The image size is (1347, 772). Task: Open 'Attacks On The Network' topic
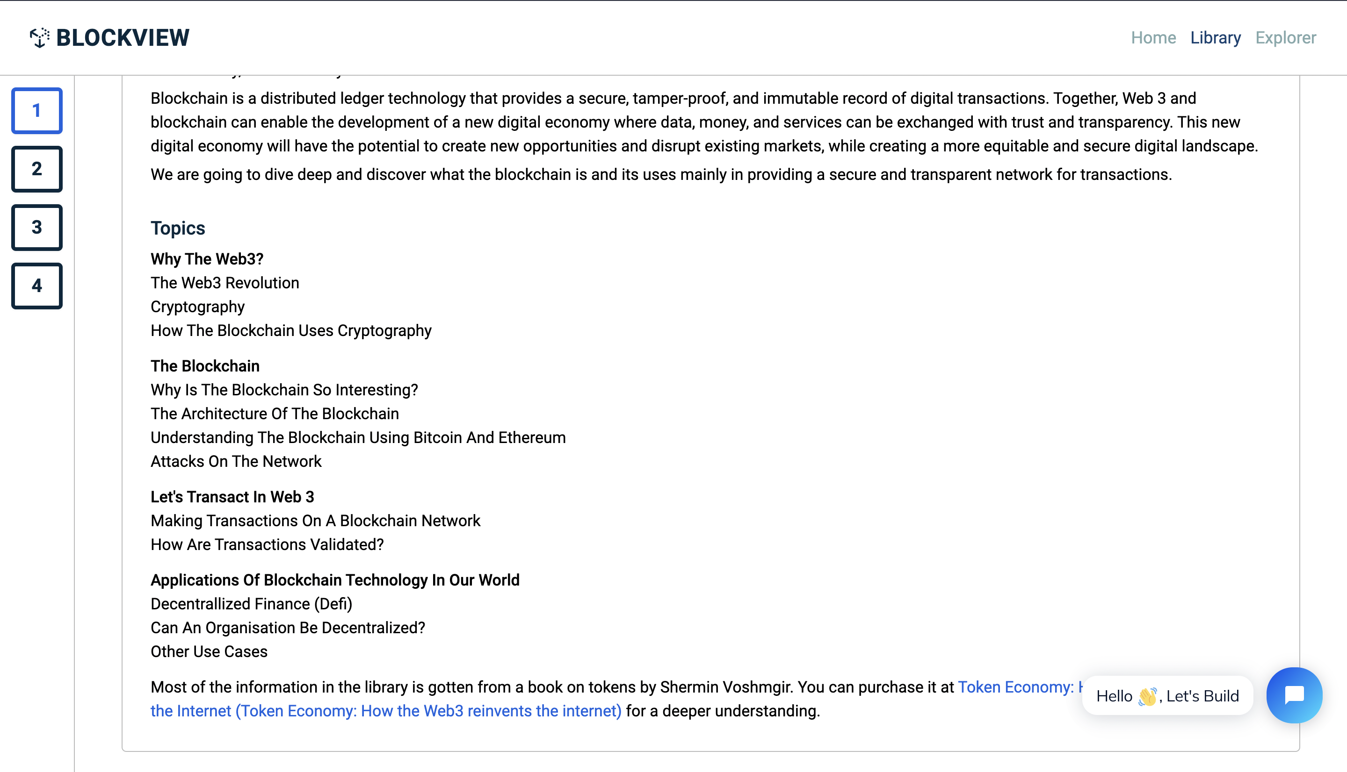[236, 461]
